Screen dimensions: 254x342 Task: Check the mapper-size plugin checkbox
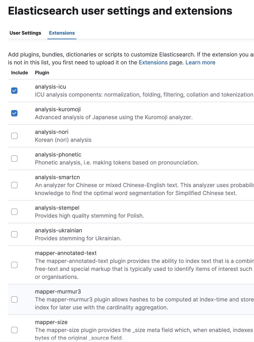14,330
